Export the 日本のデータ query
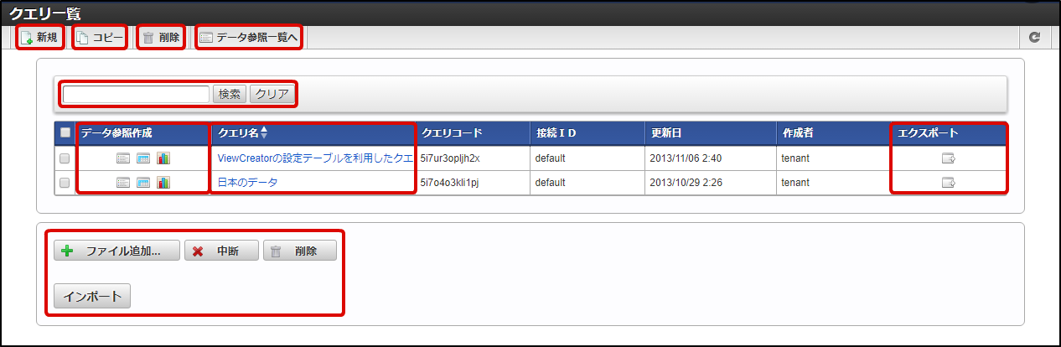The image size is (1061, 347). [x=949, y=182]
